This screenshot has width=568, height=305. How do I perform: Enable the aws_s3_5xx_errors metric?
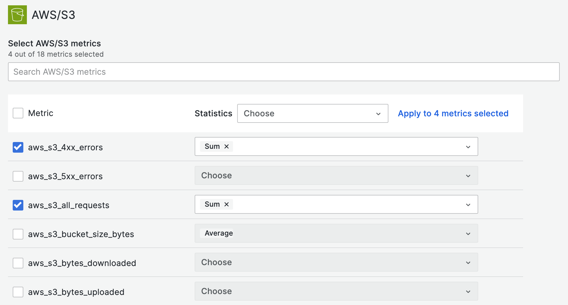(x=18, y=176)
